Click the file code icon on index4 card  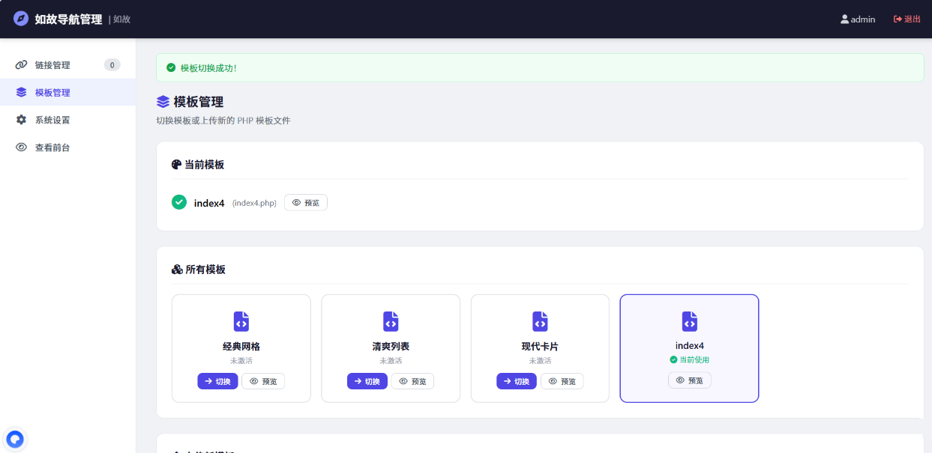pos(690,321)
